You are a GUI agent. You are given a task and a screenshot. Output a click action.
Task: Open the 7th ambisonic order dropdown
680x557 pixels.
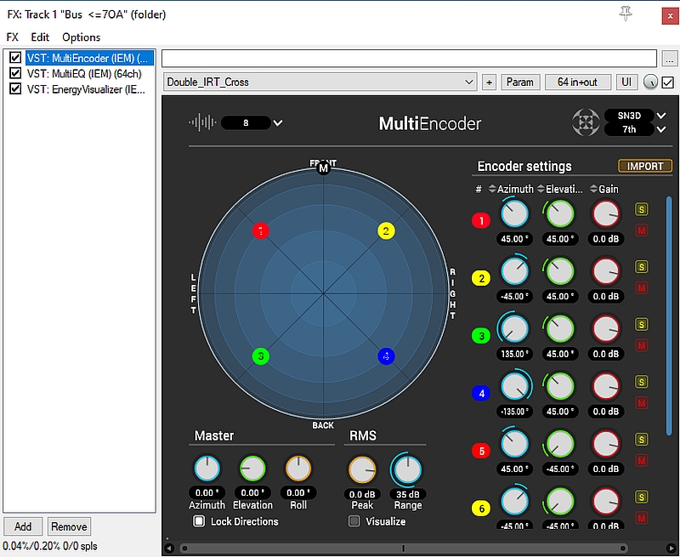[x=661, y=130]
